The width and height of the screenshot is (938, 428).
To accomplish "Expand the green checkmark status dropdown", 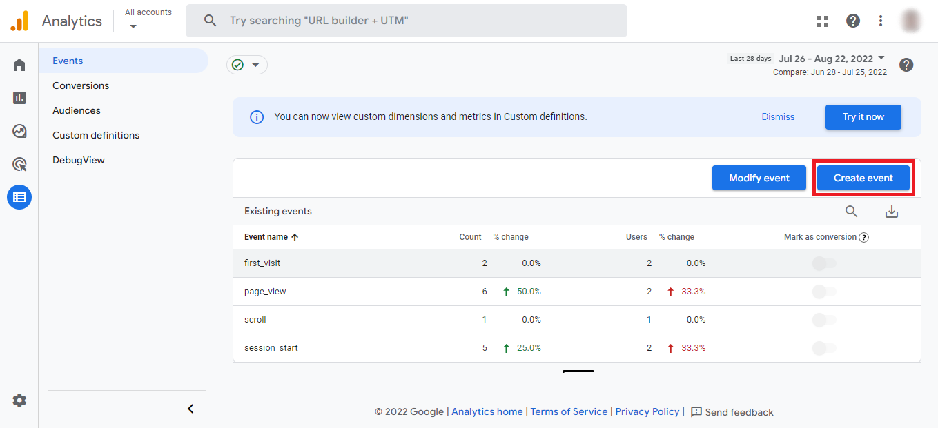I will (x=247, y=65).
